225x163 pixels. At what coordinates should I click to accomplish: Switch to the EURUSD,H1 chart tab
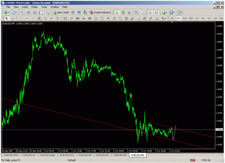pyautogui.click(x=30, y=155)
